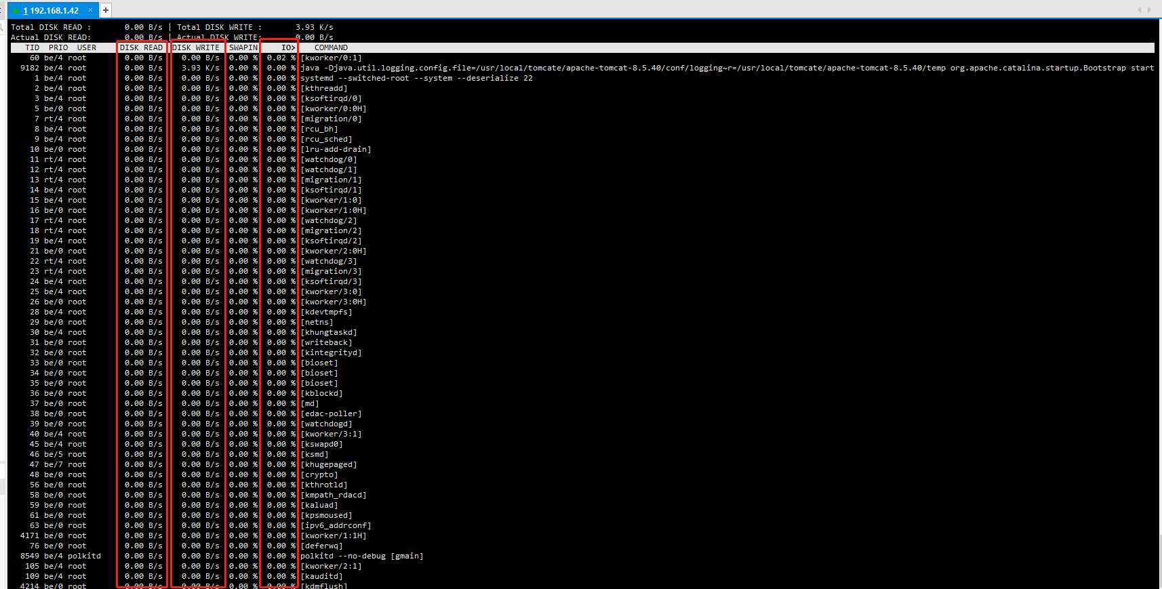Select the [migration/1] command
Image resolution: width=1162 pixels, height=589 pixels.
point(331,180)
